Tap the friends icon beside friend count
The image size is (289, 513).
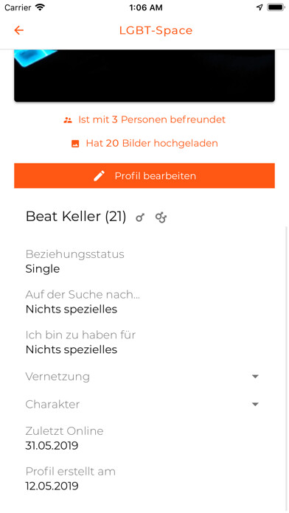[x=68, y=120]
